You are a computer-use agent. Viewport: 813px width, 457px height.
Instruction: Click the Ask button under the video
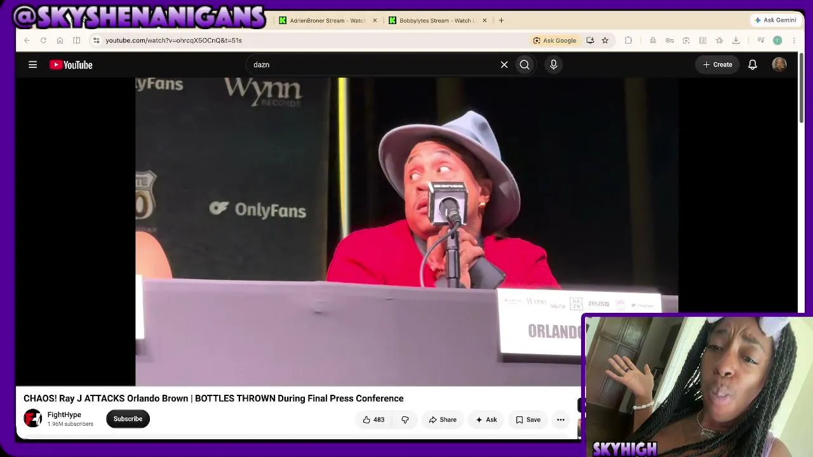pyautogui.click(x=486, y=420)
